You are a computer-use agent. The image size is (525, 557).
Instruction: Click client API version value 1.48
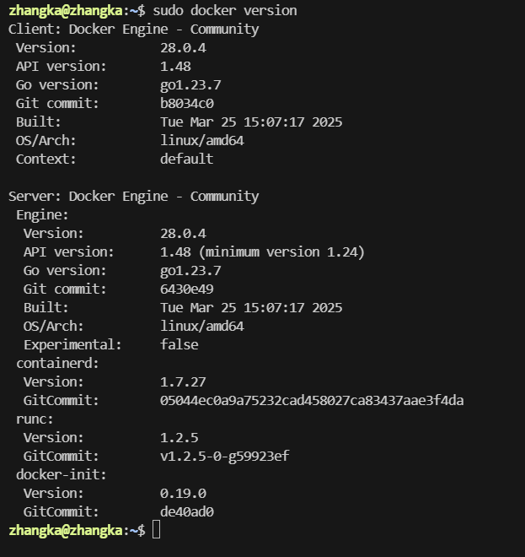(175, 67)
